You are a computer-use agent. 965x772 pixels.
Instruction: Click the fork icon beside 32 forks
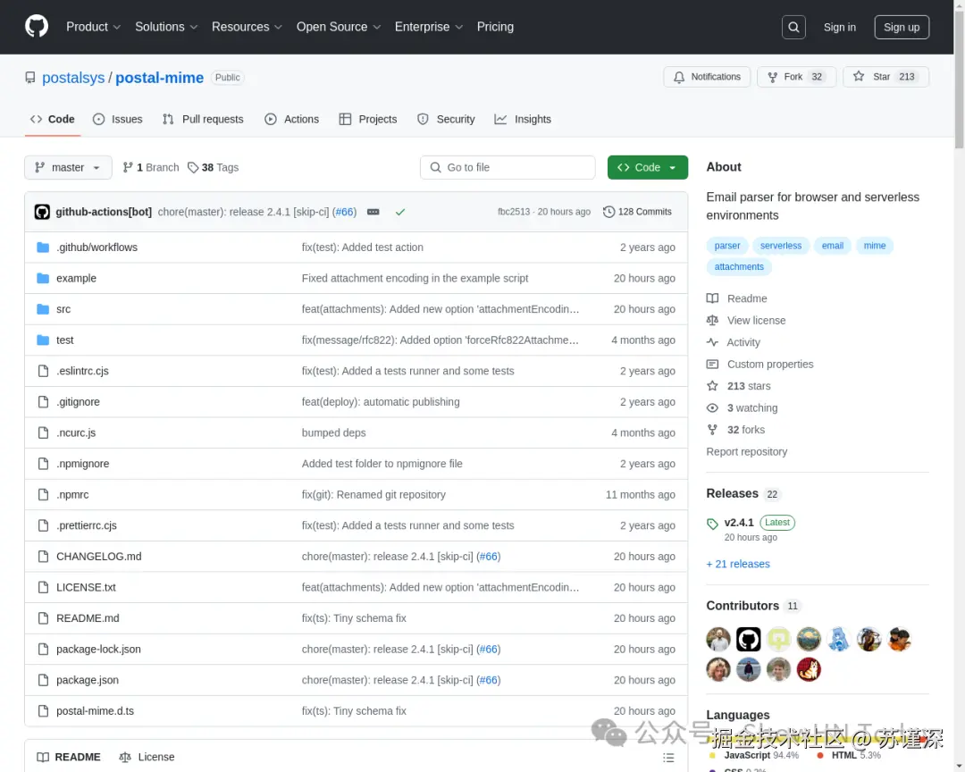[x=712, y=430]
